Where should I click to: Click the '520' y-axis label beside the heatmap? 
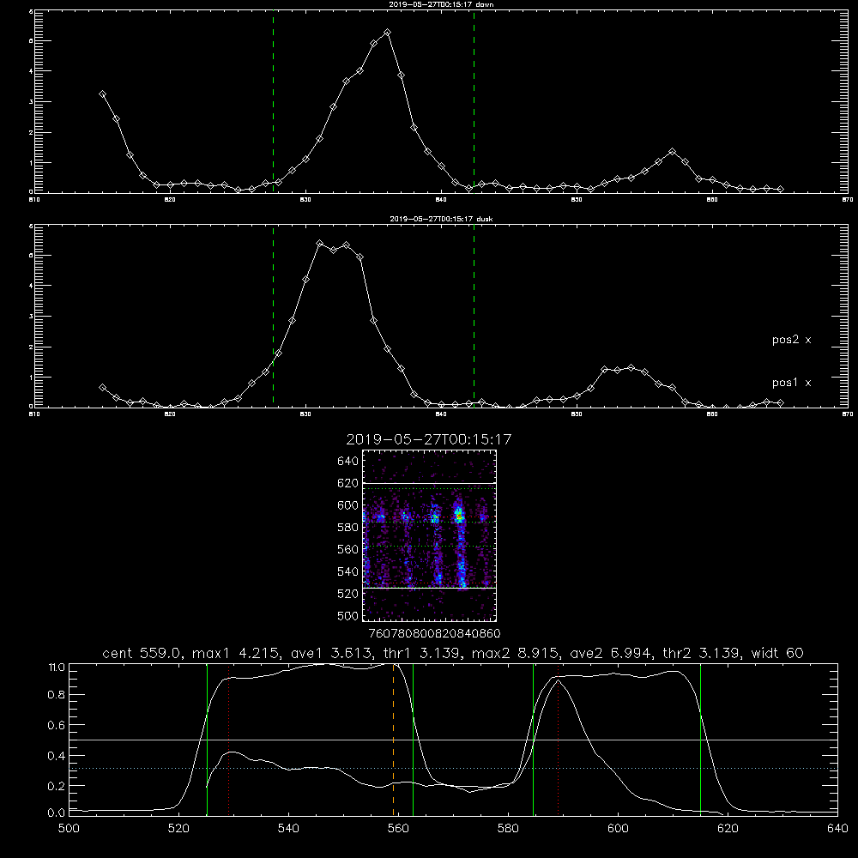[348, 594]
